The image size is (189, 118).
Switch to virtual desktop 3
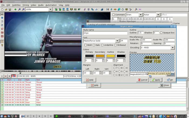tap(33, 116)
